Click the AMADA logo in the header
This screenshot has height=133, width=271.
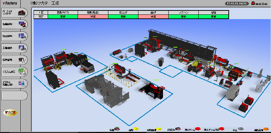coord(259,4)
